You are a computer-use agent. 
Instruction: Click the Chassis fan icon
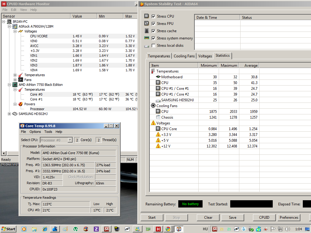tap(158, 117)
